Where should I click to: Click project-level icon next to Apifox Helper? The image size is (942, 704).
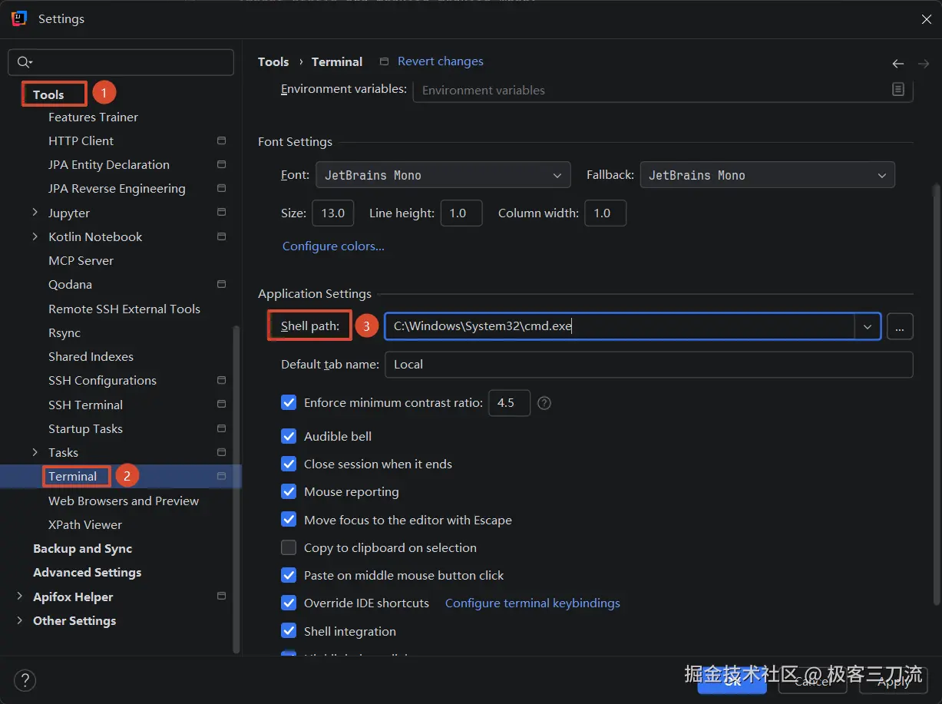[x=221, y=596]
